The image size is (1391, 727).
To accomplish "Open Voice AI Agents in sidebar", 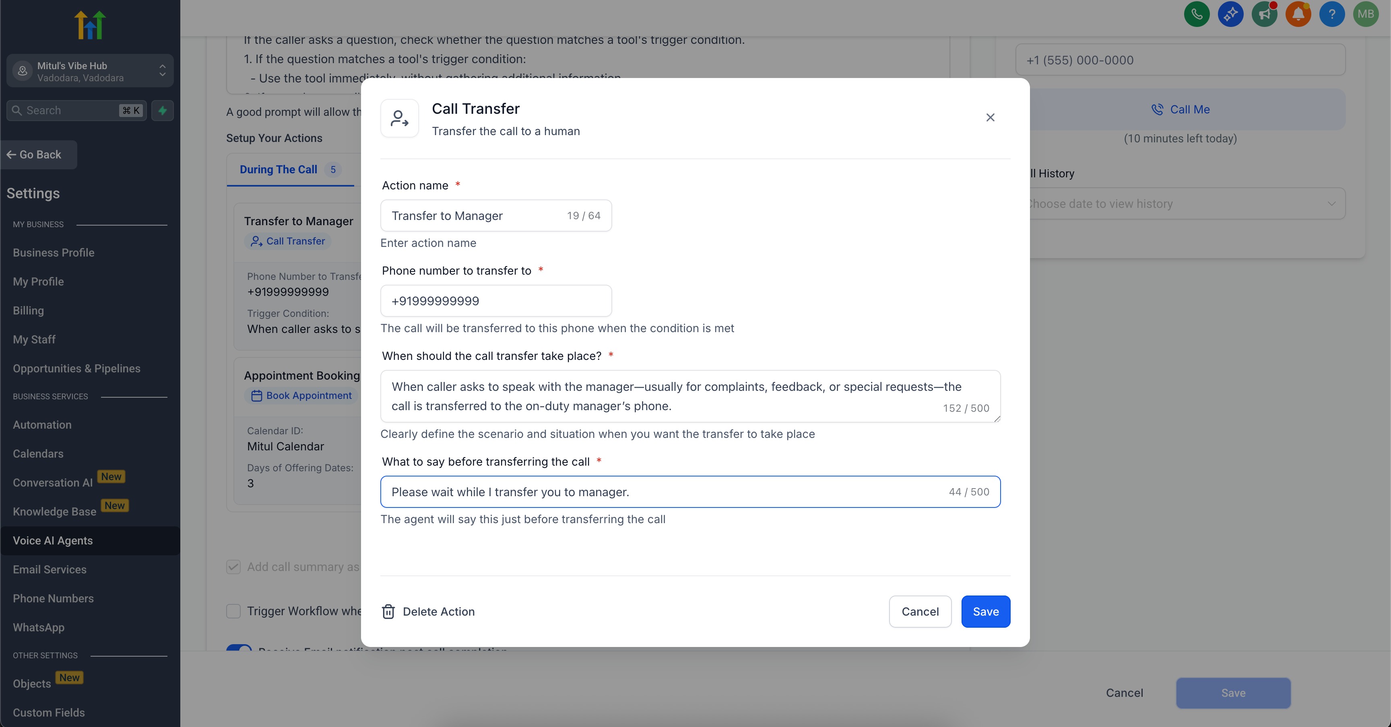I will (x=53, y=541).
